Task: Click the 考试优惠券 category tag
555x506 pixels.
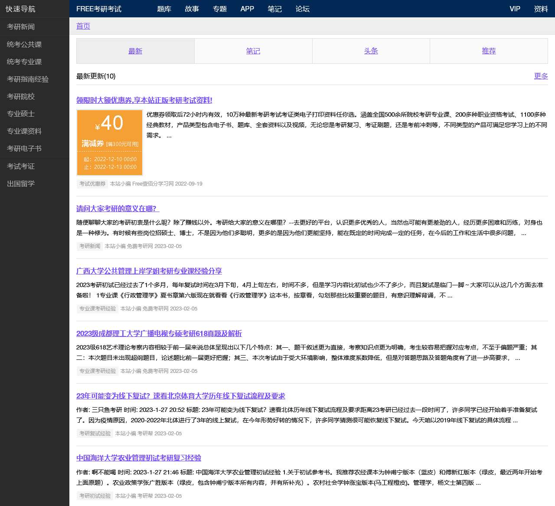Action: [x=92, y=184]
